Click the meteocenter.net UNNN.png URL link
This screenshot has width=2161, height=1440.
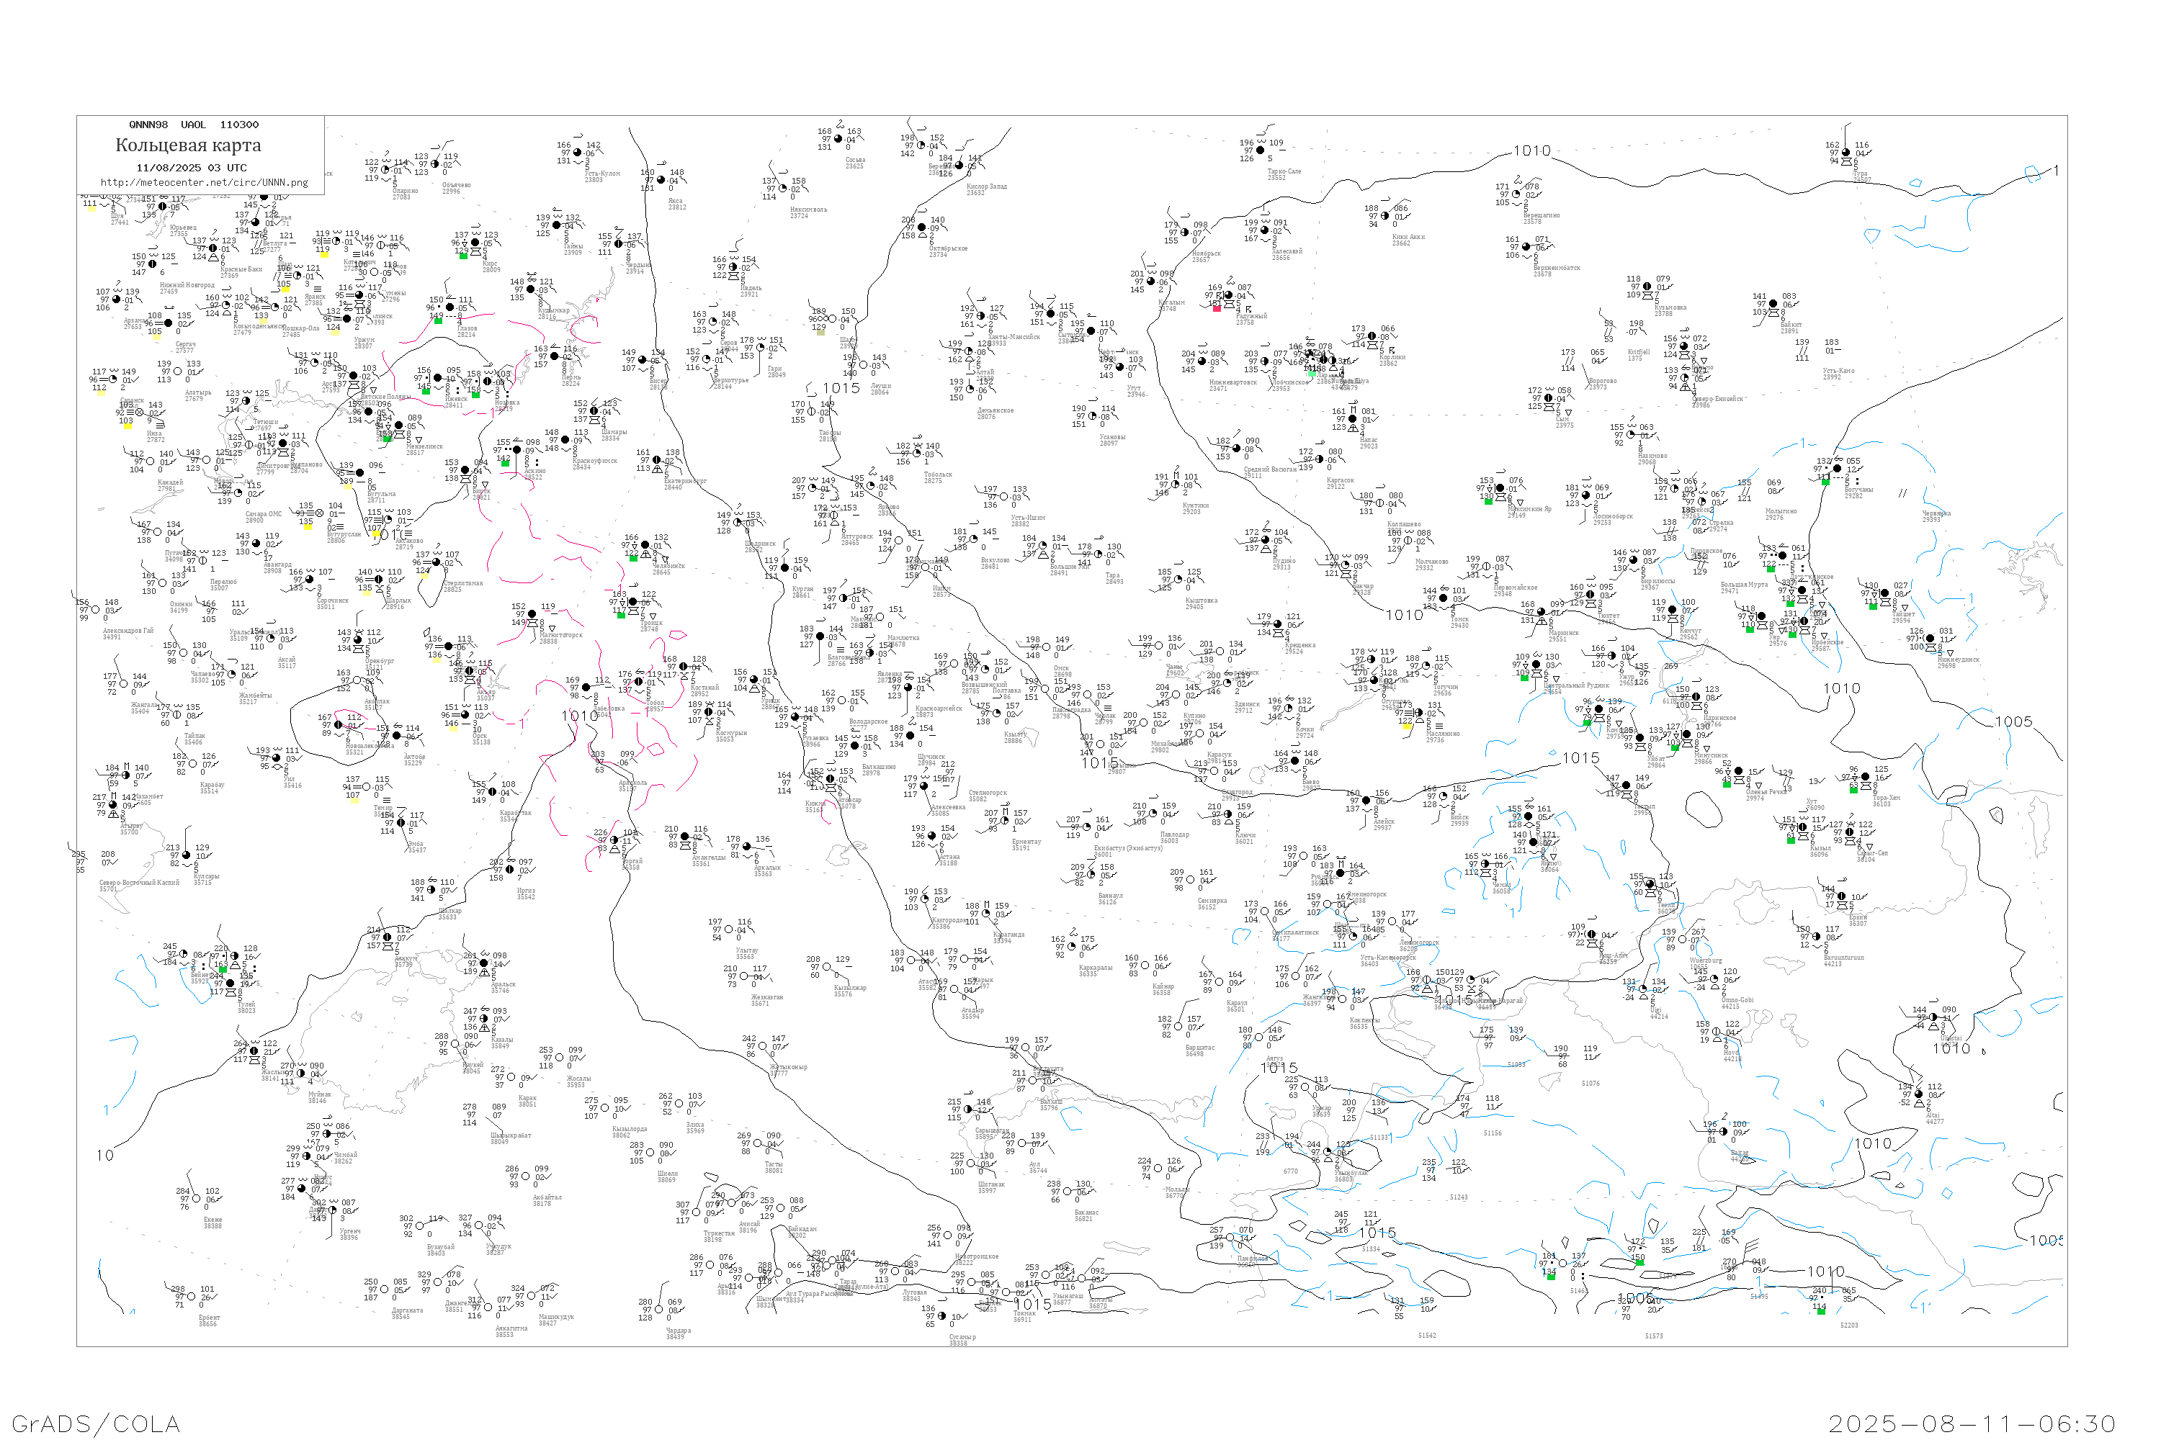pyautogui.click(x=204, y=183)
